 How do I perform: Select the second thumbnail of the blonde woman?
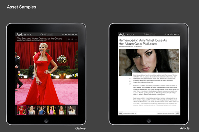(32, 110)
